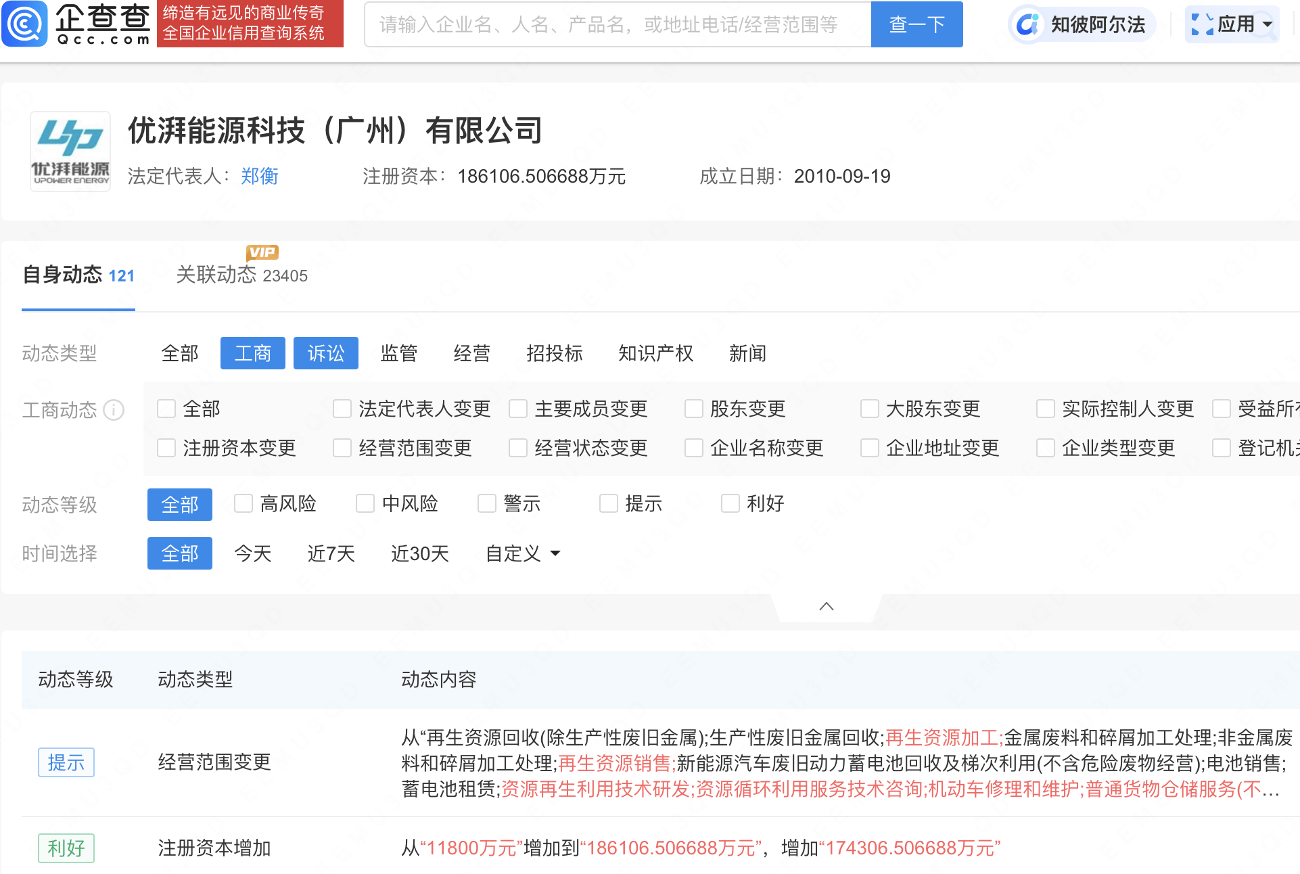Open the 优湃能源 company logo

point(70,152)
